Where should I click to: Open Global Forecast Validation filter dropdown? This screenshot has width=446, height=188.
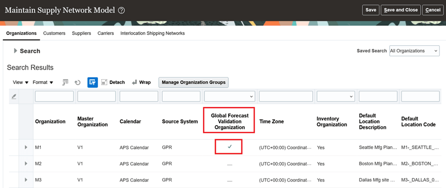coord(229,96)
